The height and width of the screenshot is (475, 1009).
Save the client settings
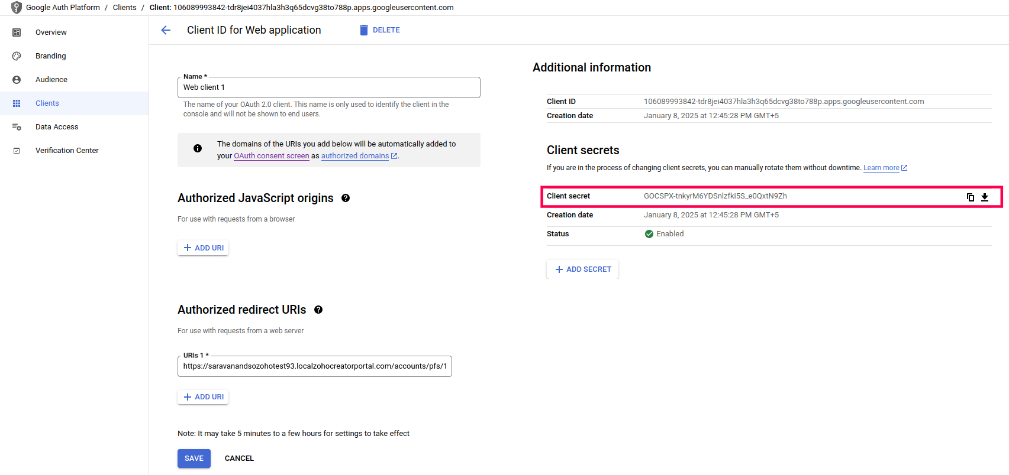click(194, 458)
